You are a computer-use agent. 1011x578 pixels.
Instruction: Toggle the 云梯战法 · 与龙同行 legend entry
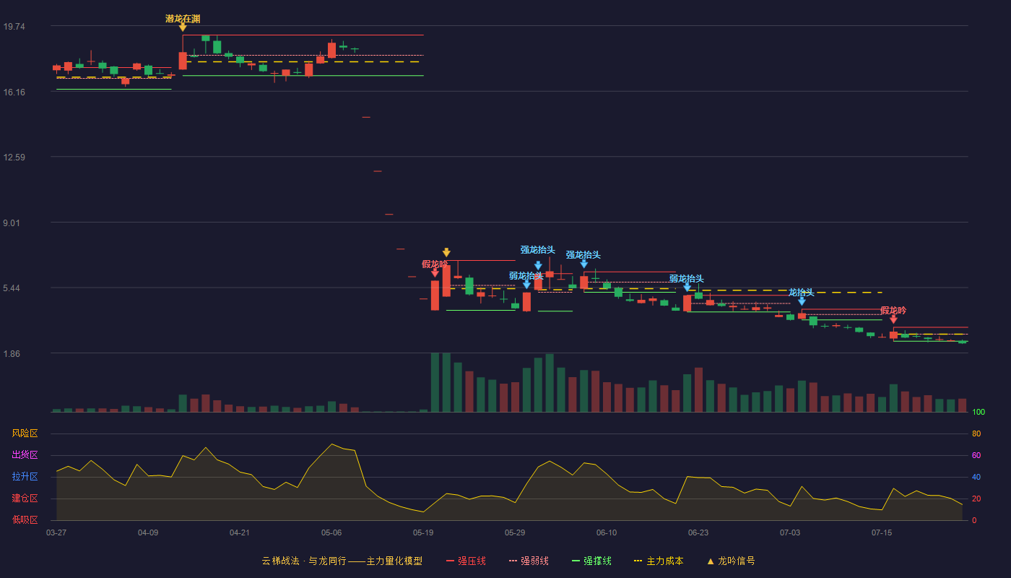[342, 561]
